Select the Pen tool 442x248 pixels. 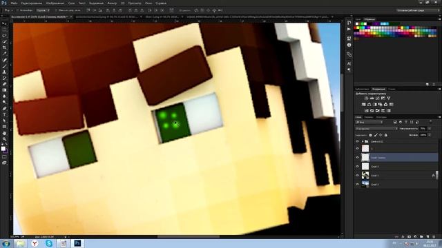coord(4,109)
